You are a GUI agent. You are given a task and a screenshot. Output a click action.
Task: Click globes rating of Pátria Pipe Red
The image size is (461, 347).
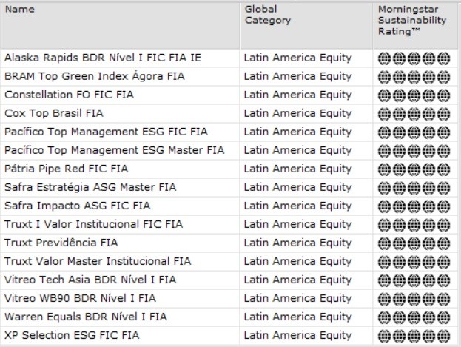[x=414, y=169]
